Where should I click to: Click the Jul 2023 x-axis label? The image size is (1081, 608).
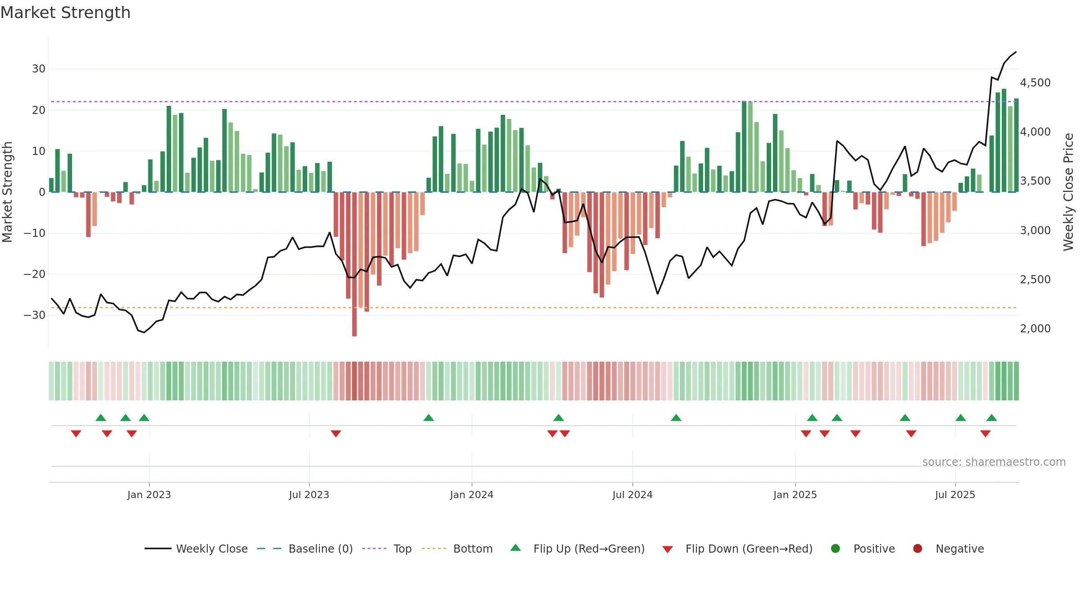(309, 495)
